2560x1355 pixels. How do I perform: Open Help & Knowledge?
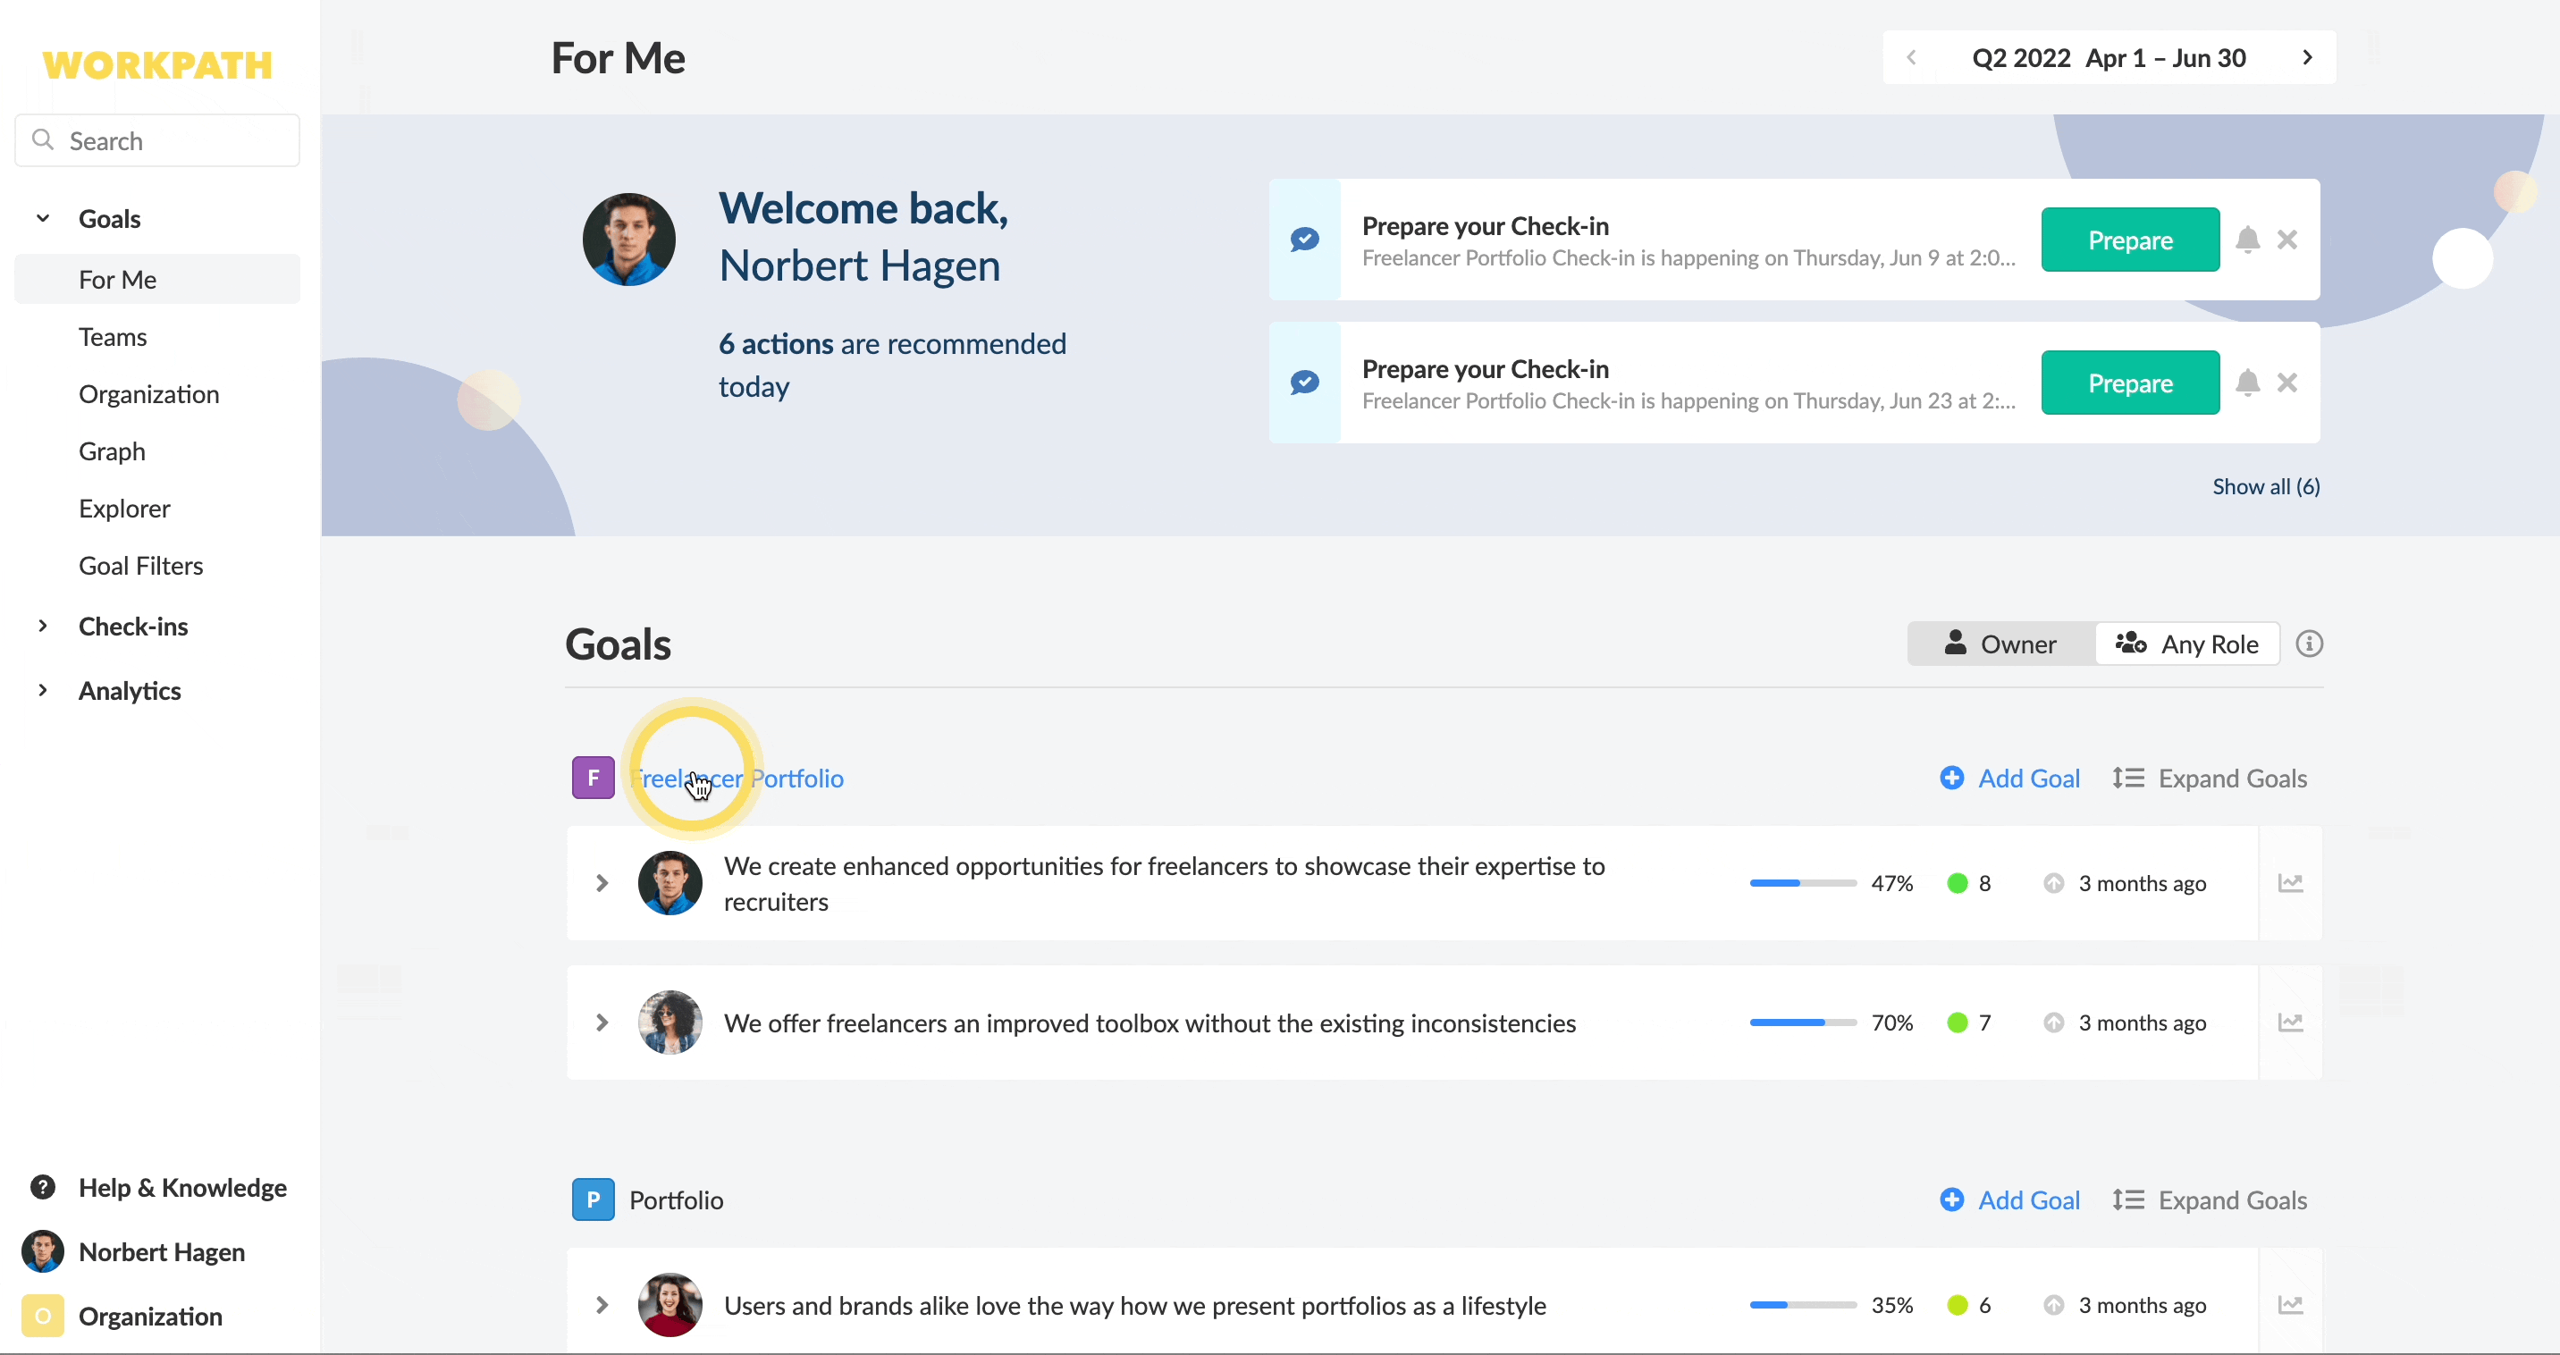tap(158, 1187)
